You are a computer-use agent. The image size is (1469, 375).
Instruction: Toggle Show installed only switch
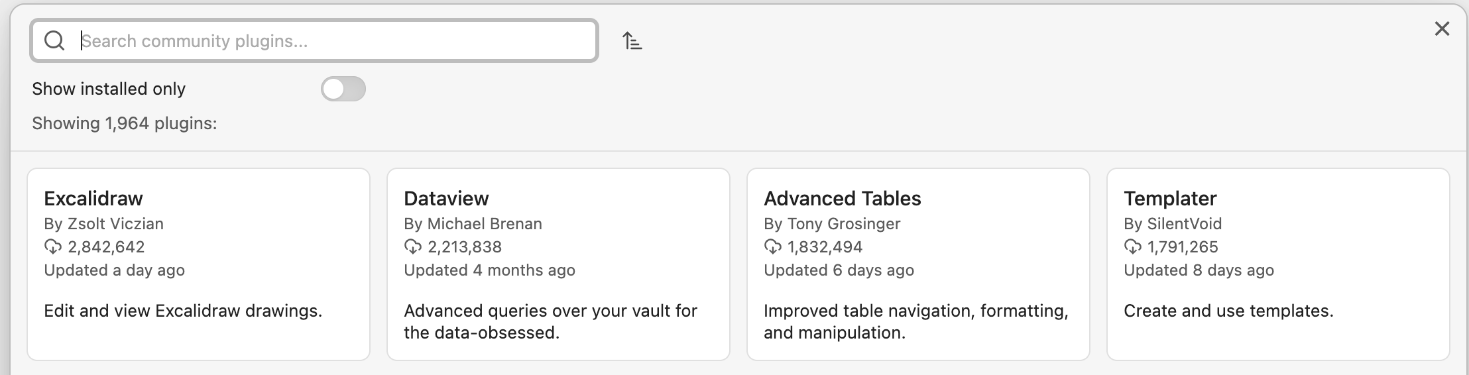pos(343,89)
